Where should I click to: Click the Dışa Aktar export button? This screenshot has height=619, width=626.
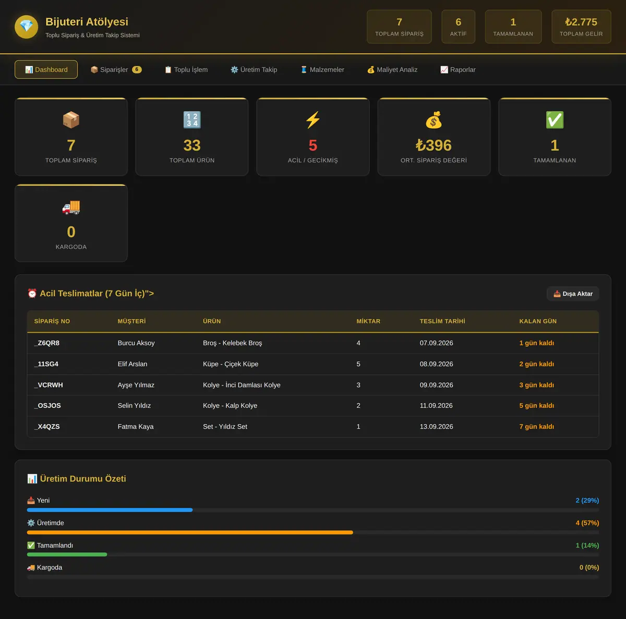coord(573,294)
